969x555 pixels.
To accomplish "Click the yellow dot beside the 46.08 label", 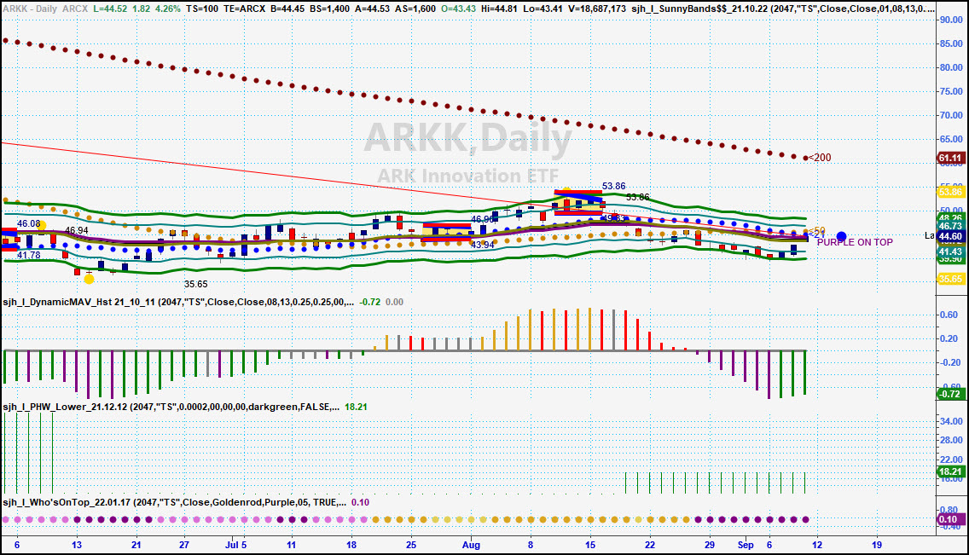I will [42, 225].
